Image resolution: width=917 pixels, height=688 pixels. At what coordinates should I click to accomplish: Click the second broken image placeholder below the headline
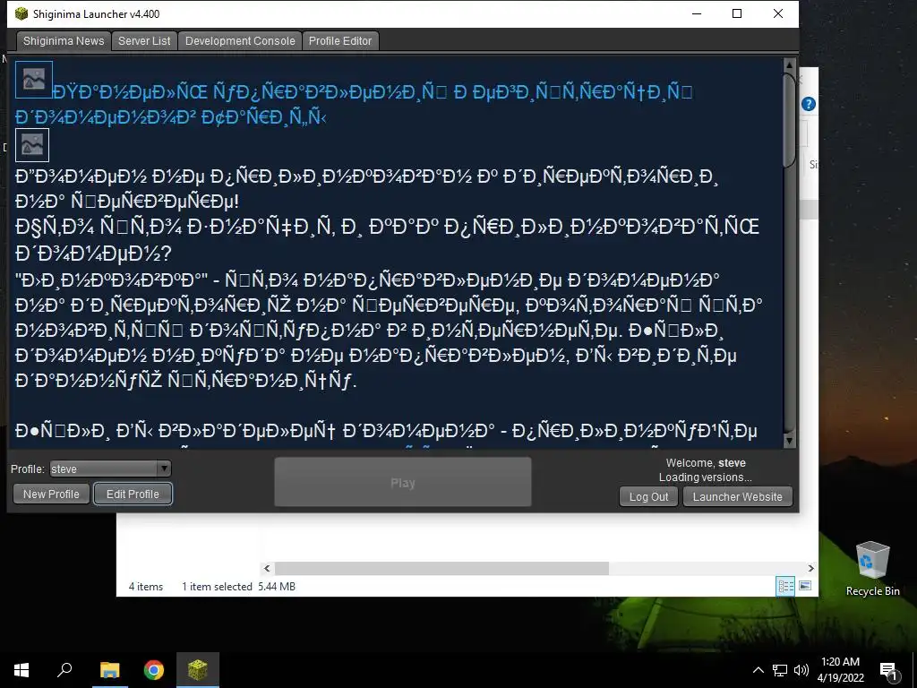click(32, 145)
